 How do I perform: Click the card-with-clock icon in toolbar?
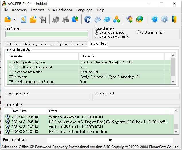(97, 19)
